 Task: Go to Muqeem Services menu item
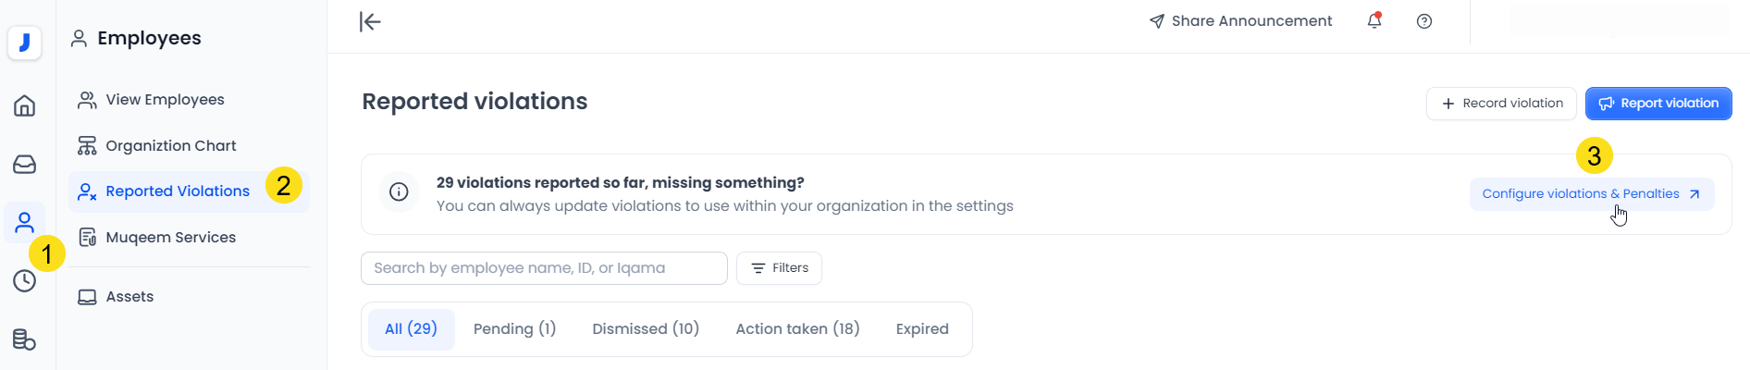(x=170, y=238)
